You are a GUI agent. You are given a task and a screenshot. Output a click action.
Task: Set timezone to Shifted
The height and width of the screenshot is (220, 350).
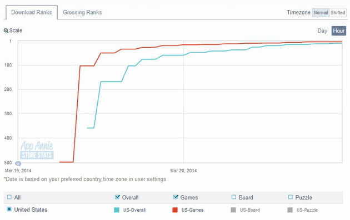338,13
